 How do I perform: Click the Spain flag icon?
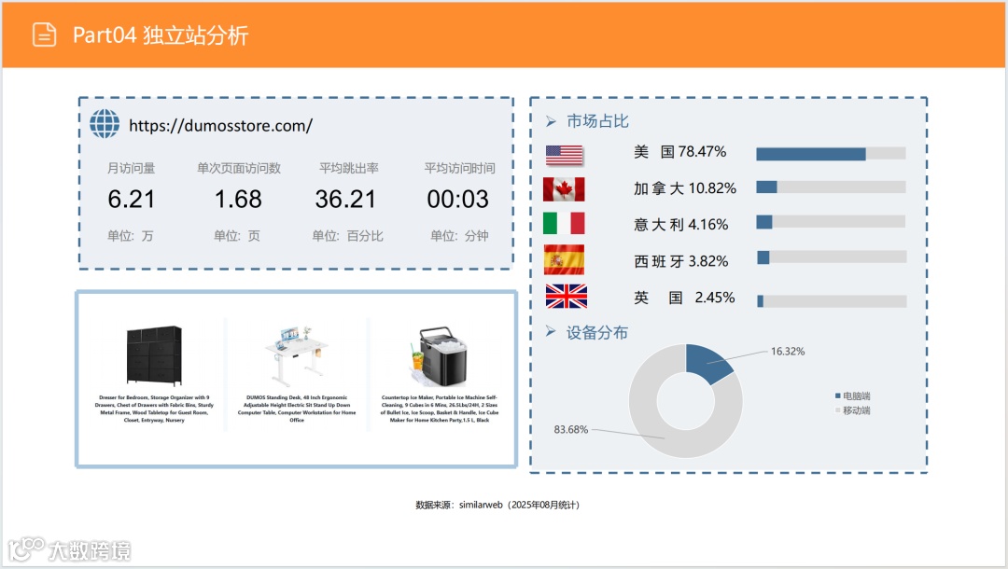click(x=564, y=259)
